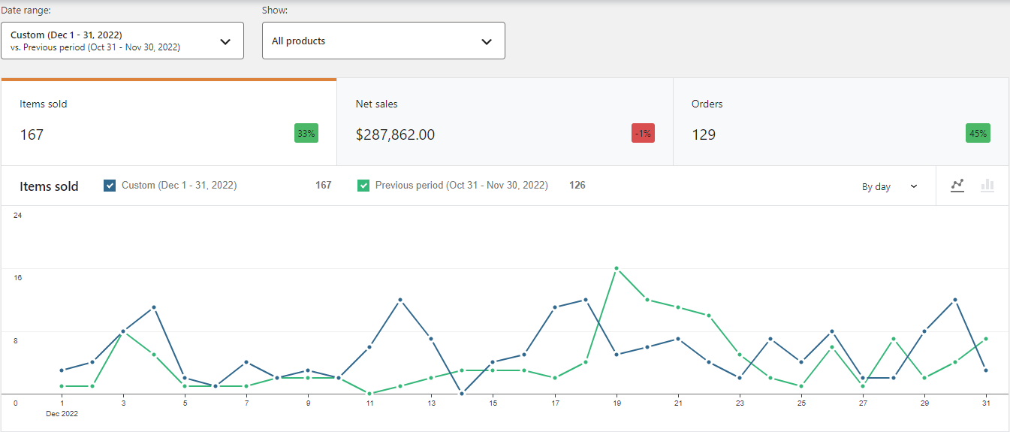Click the blue data point on day 18
Screen dimensions: 1010x432
(x=586, y=300)
